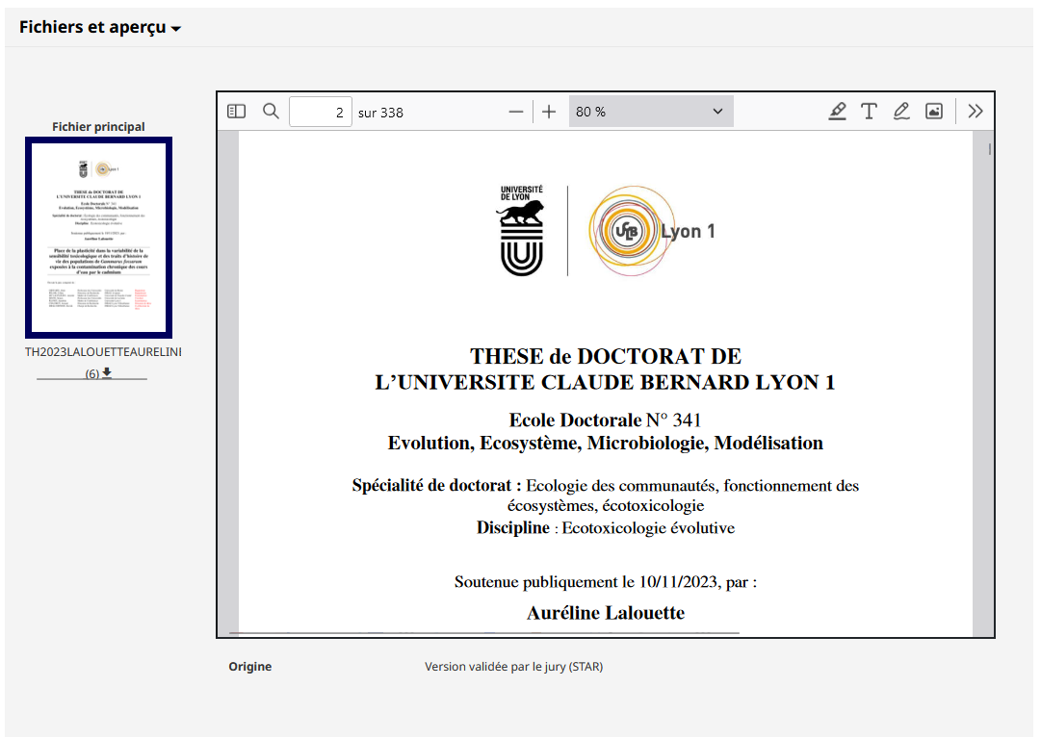Click 'Version validée par le jury (STAR)' text

coord(514,667)
